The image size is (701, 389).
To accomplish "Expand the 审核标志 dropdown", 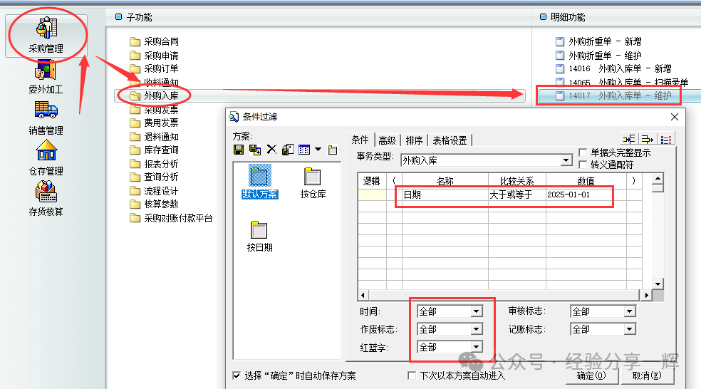I will pyautogui.click(x=629, y=311).
